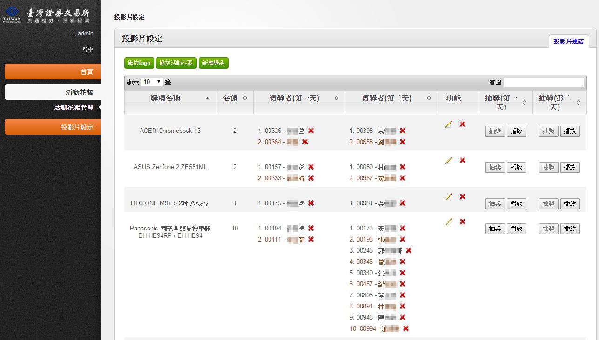Sort by 抽獎(第二天) column
Viewport: 599px width, 340px height.
(x=559, y=102)
